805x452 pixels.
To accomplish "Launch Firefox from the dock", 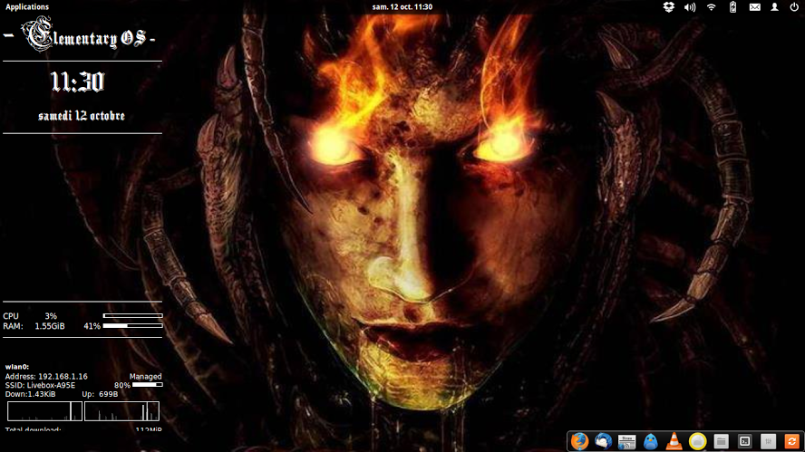I will 579,441.
